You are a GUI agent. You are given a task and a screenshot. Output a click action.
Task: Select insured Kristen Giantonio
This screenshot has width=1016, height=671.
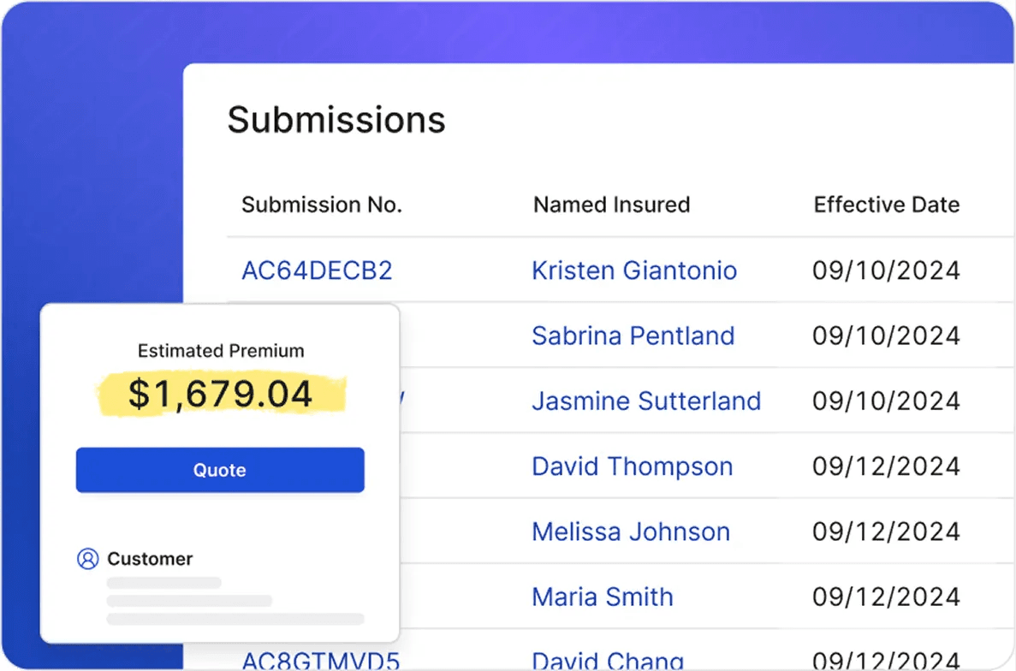coord(633,270)
